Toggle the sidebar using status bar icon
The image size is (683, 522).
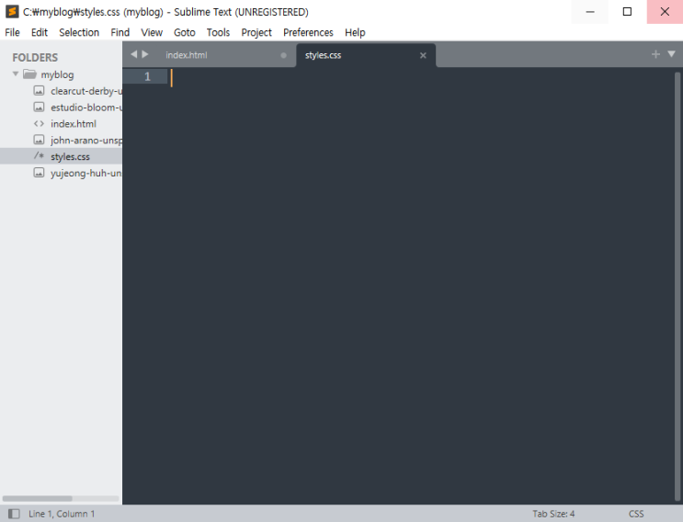pos(14,514)
